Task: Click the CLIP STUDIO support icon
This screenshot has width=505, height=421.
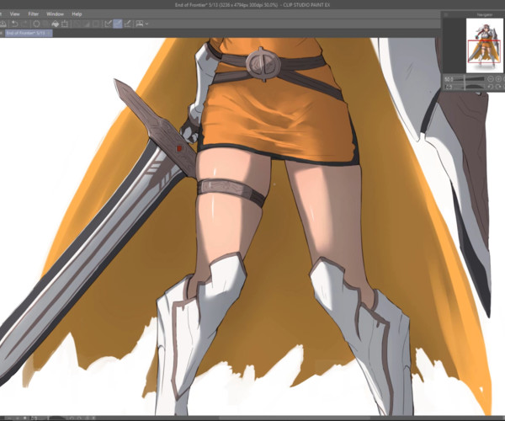Action: point(140,24)
